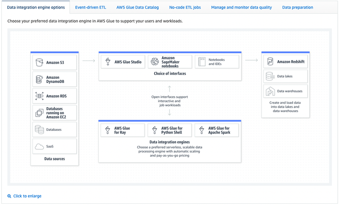Click the 'Notebooks and IDEs' label
The width and height of the screenshot is (339, 205).
point(217,62)
